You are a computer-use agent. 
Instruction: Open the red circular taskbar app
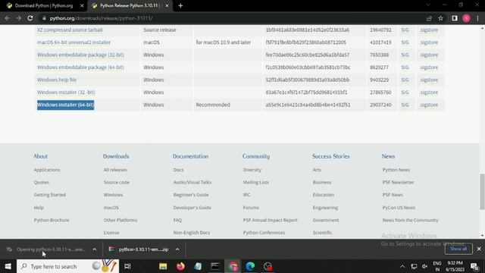[268, 266]
